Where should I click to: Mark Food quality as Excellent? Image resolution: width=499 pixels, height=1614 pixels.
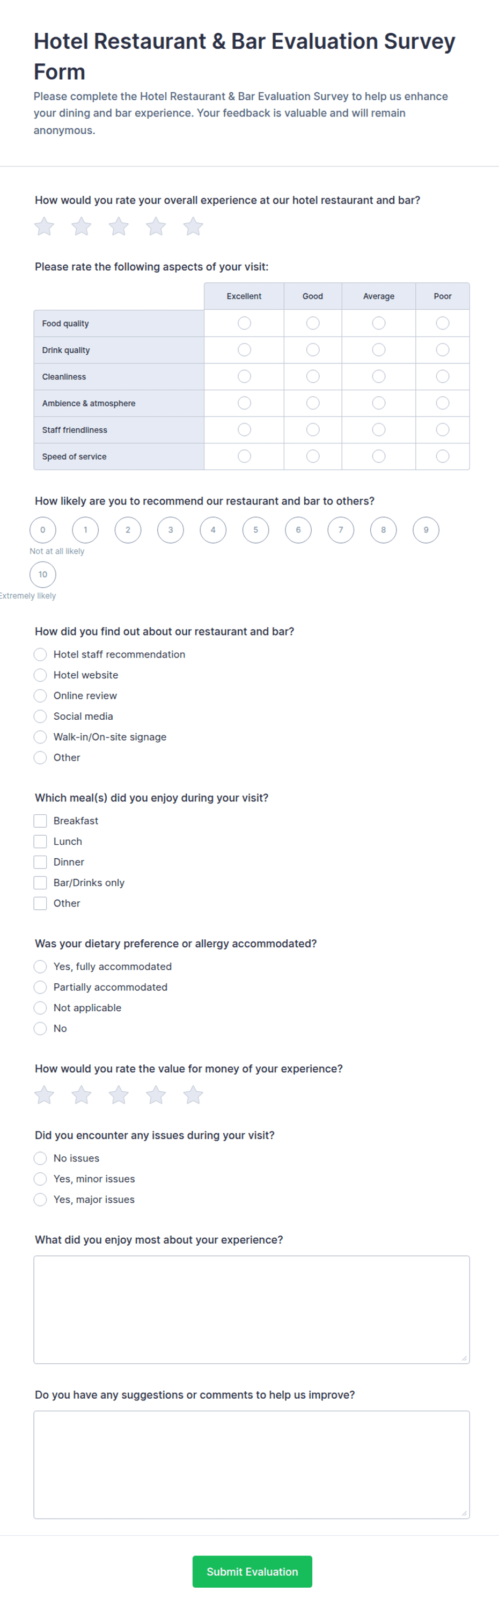pyautogui.click(x=244, y=323)
